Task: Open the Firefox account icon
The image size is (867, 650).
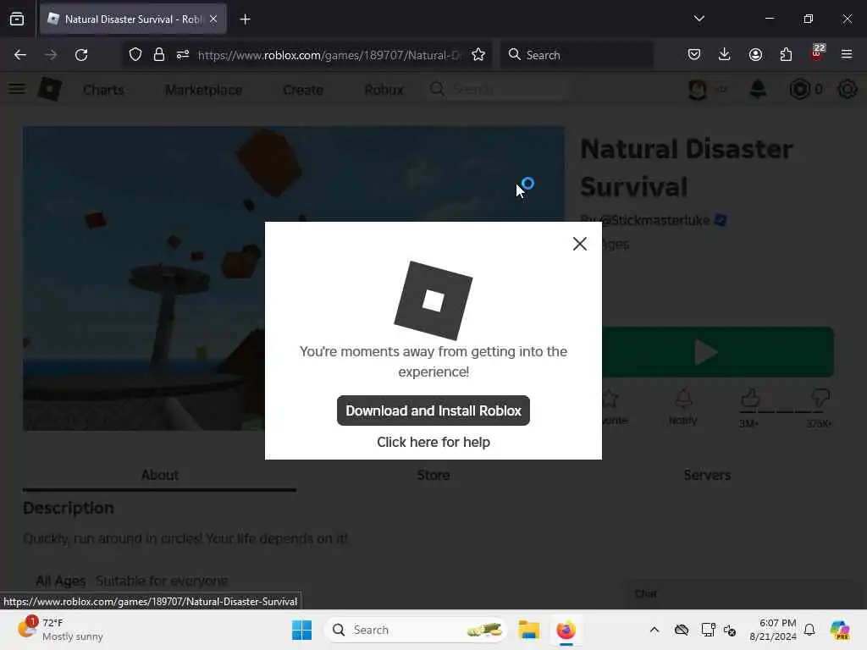Action: click(755, 54)
